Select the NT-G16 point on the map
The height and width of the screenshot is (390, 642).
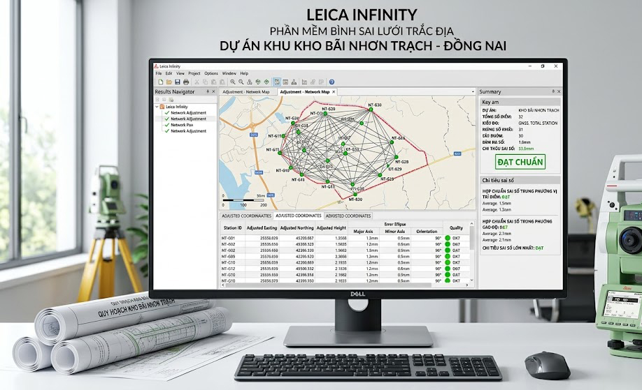click(392, 142)
